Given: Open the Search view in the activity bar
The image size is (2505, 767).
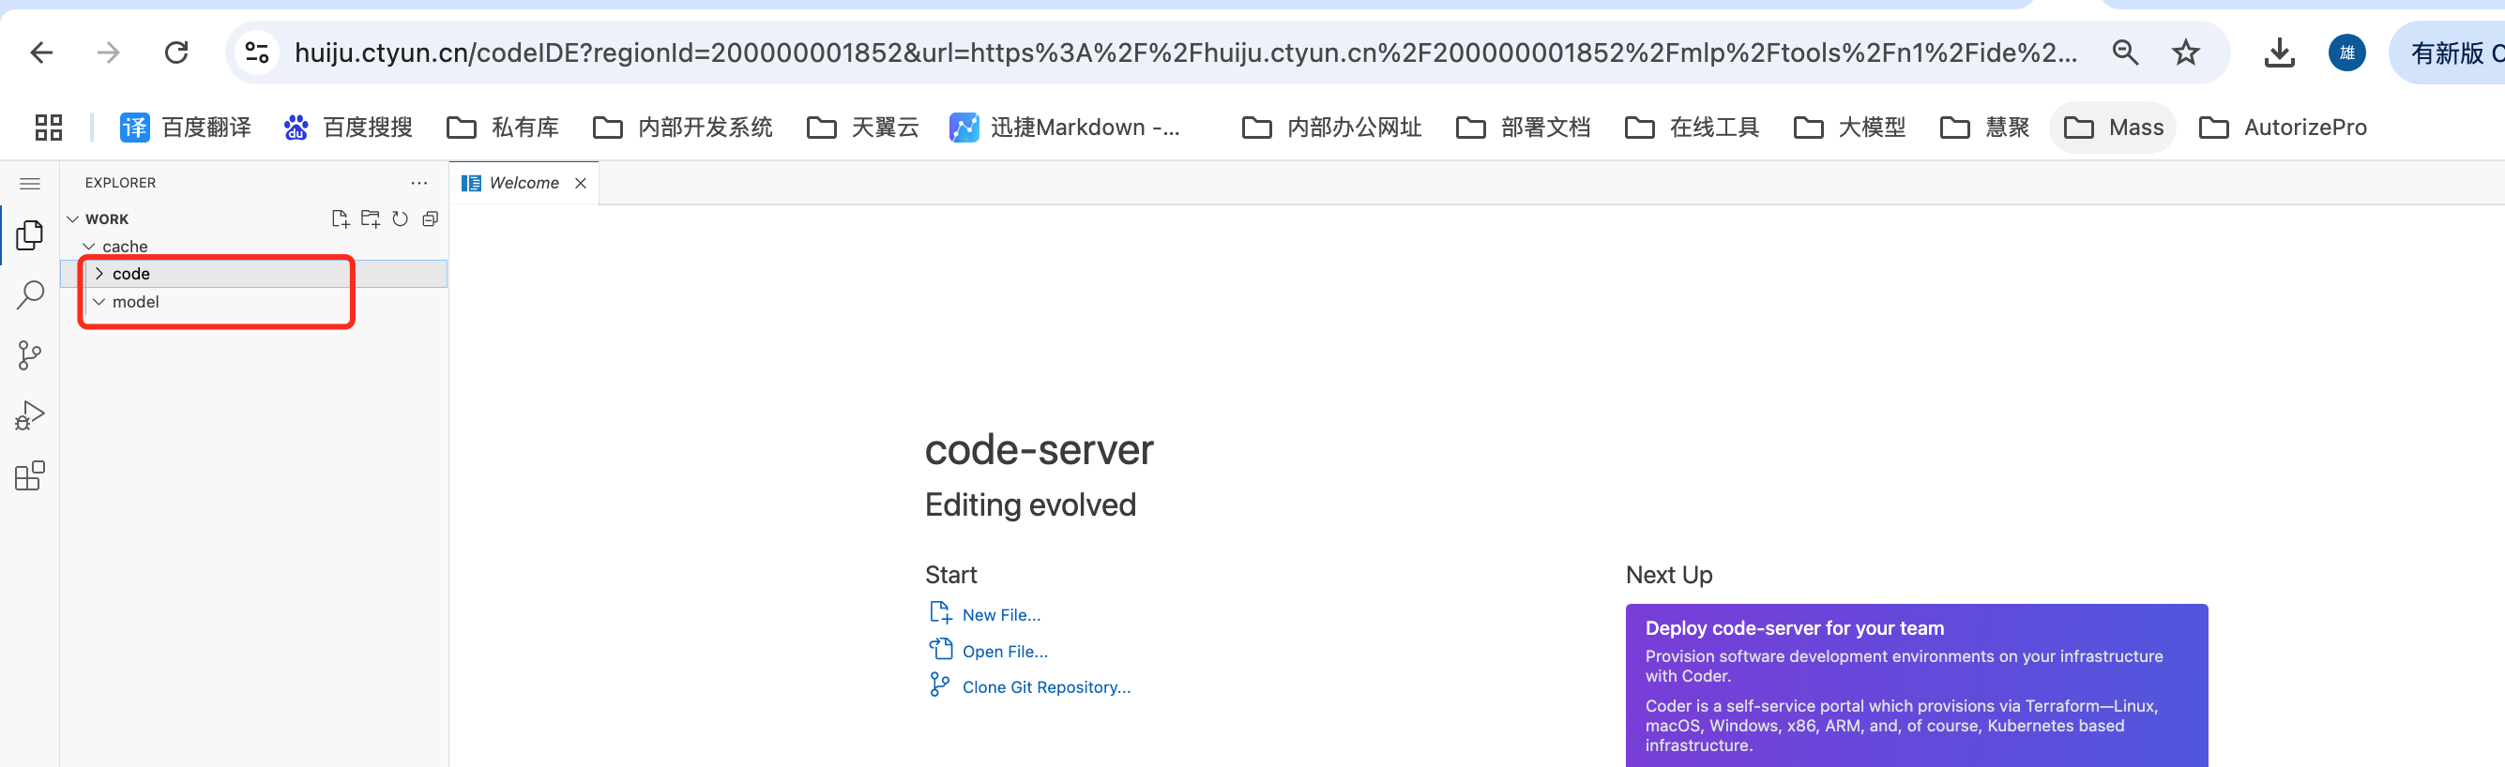Looking at the screenshot, I should pyautogui.click(x=30, y=295).
